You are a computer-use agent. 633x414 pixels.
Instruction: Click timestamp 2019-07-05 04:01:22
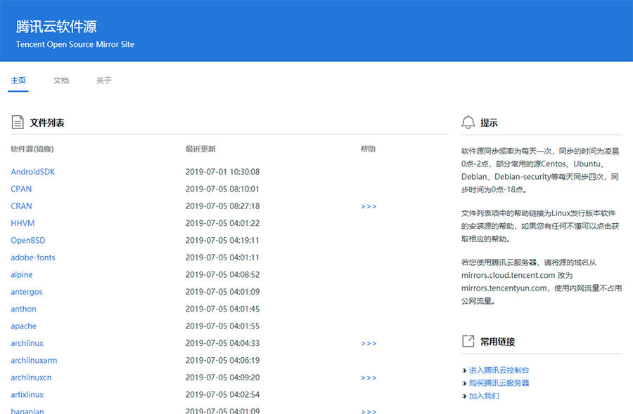222,223
